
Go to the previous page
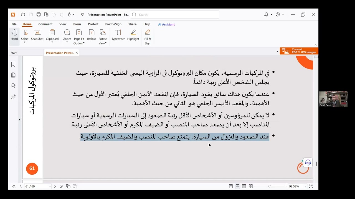pyautogui.click(x=21, y=186)
